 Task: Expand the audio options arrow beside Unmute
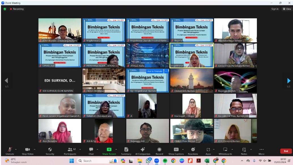[16, 149]
